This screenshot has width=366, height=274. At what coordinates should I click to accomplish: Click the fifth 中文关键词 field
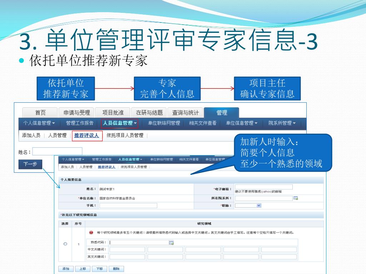tap(279, 250)
